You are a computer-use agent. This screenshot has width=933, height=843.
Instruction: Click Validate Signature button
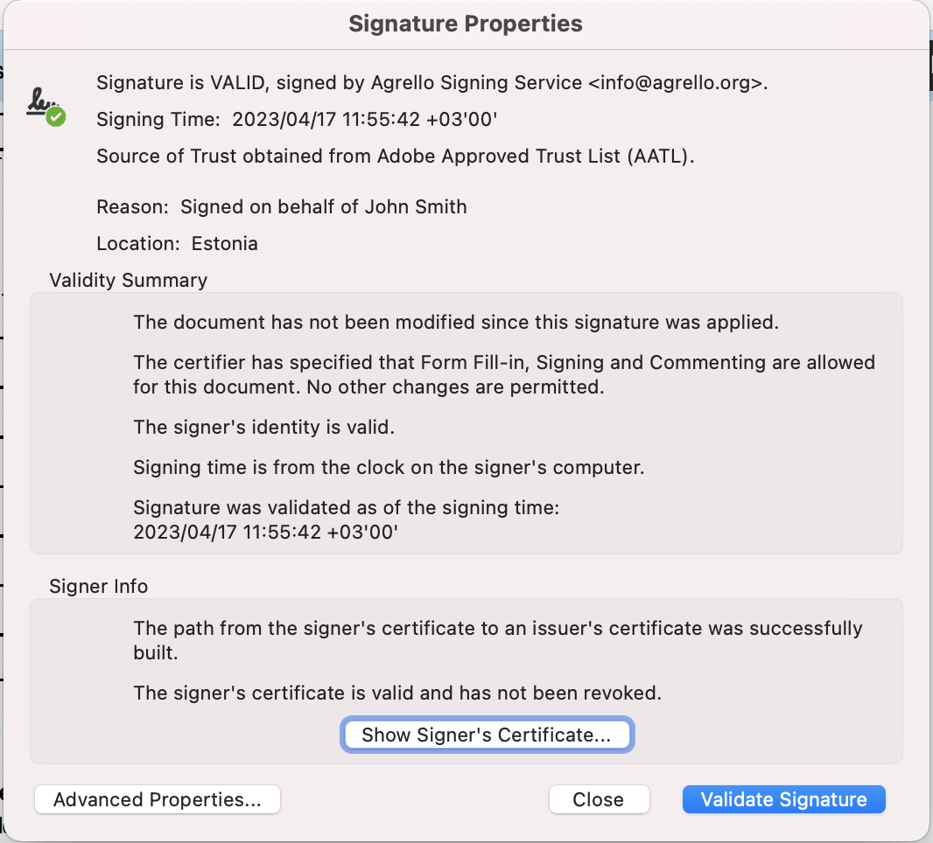[783, 799]
